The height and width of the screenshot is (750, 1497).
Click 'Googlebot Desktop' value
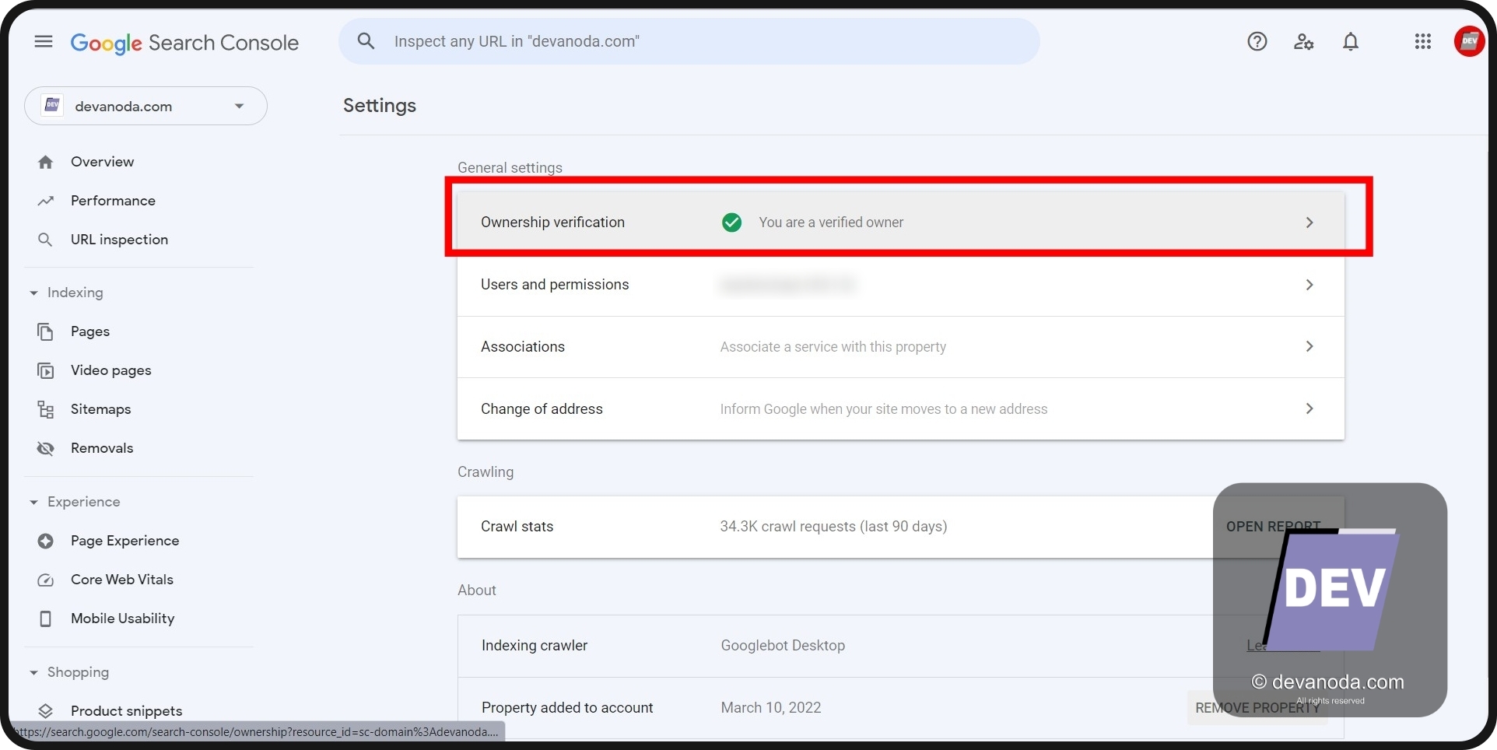pos(783,646)
